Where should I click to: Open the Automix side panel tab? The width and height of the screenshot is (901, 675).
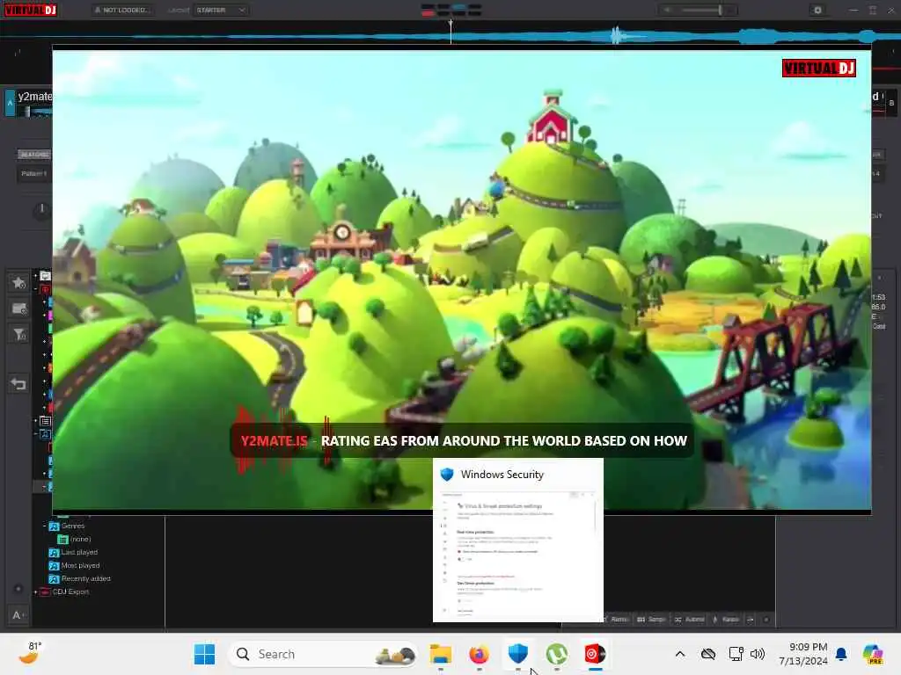tap(690, 620)
